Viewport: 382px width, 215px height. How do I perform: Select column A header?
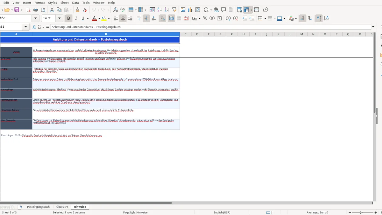(x=16, y=34)
